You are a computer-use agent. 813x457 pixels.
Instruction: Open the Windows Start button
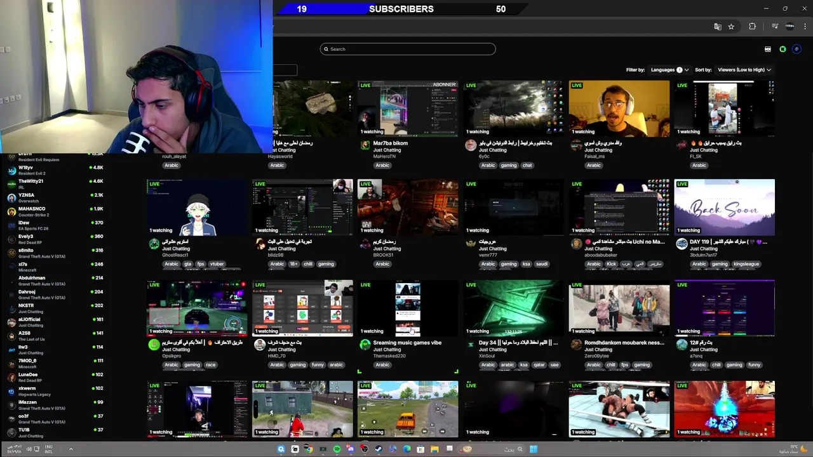pos(534,449)
